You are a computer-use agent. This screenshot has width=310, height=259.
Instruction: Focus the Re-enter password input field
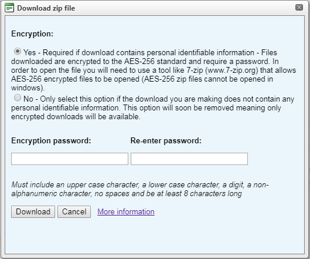(x=189, y=159)
